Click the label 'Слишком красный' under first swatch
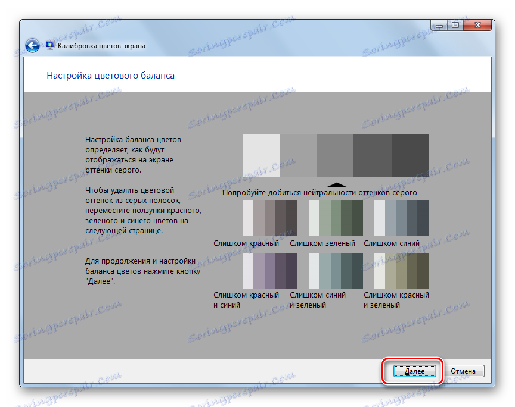Image resolution: width=515 pixels, height=407 pixels. [246, 243]
